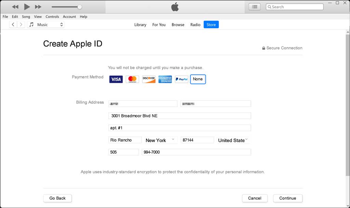The image size is (350, 208).
Task: Click the Rio Rancho city field
Action: tap(125, 140)
